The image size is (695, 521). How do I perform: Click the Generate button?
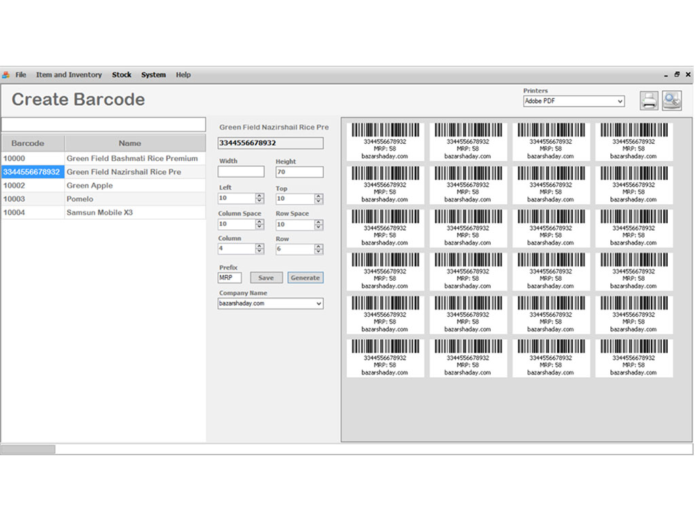tap(305, 277)
